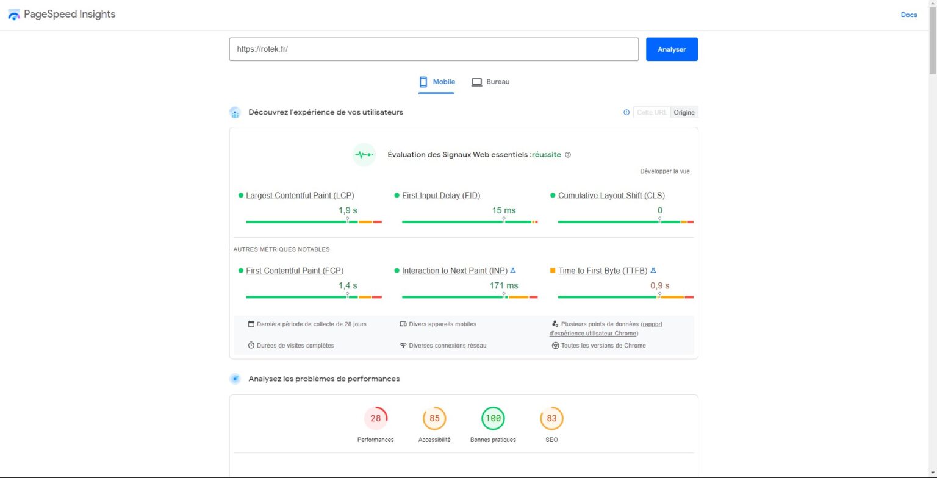Click the wifi icon for network connections
The height and width of the screenshot is (478, 937).
click(x=403, y=346)
